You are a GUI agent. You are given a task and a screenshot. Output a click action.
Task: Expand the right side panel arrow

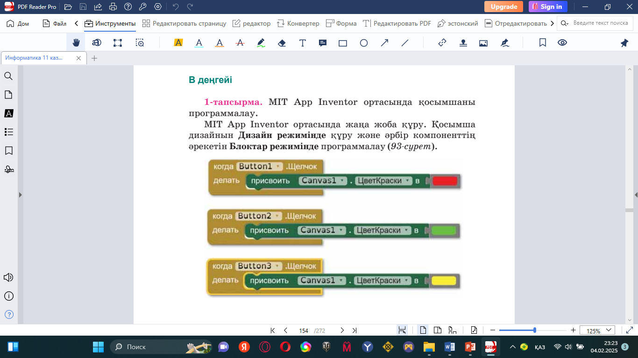(x=635, y=195)
